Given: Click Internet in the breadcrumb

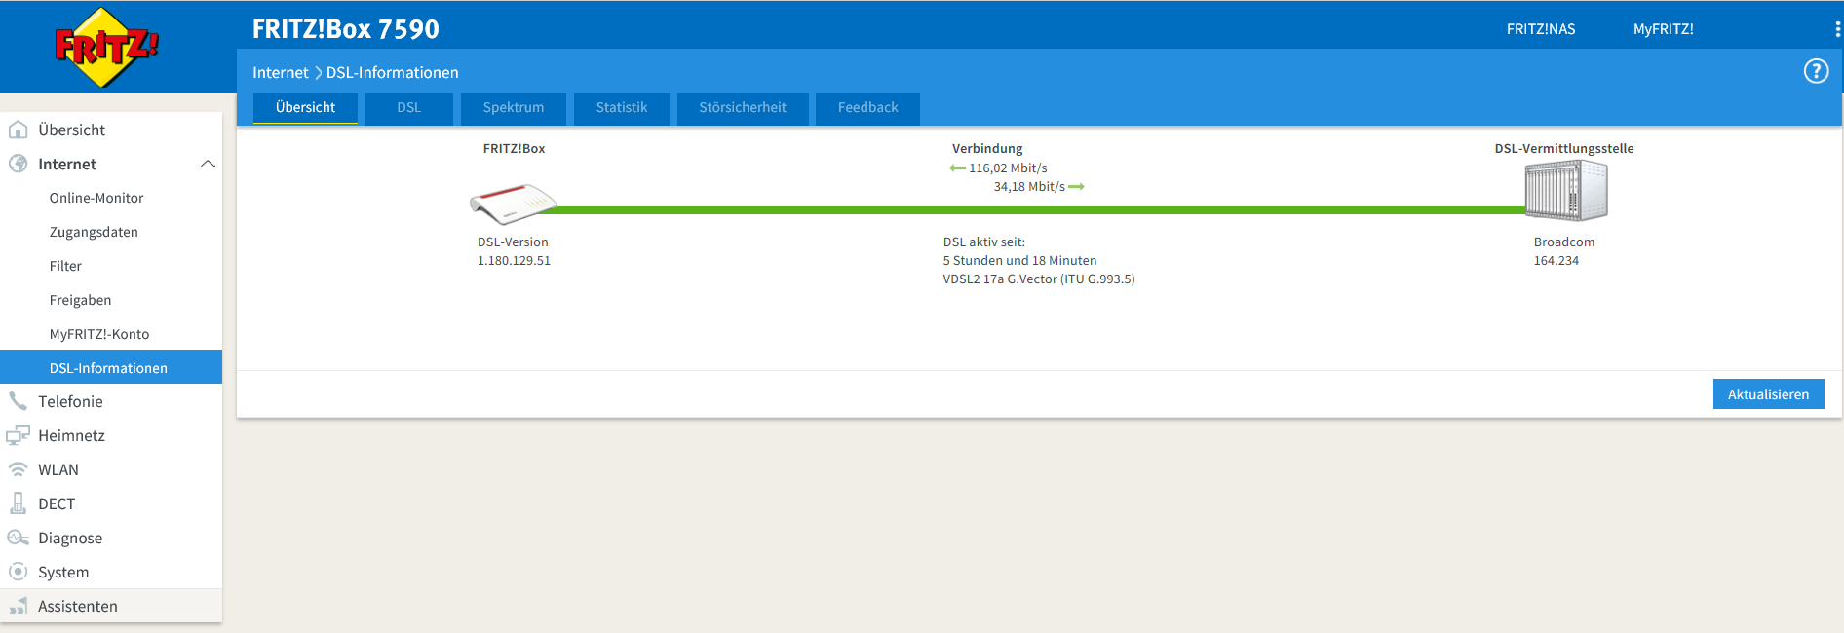Looking at the screenshot, I should coord(280,72).
